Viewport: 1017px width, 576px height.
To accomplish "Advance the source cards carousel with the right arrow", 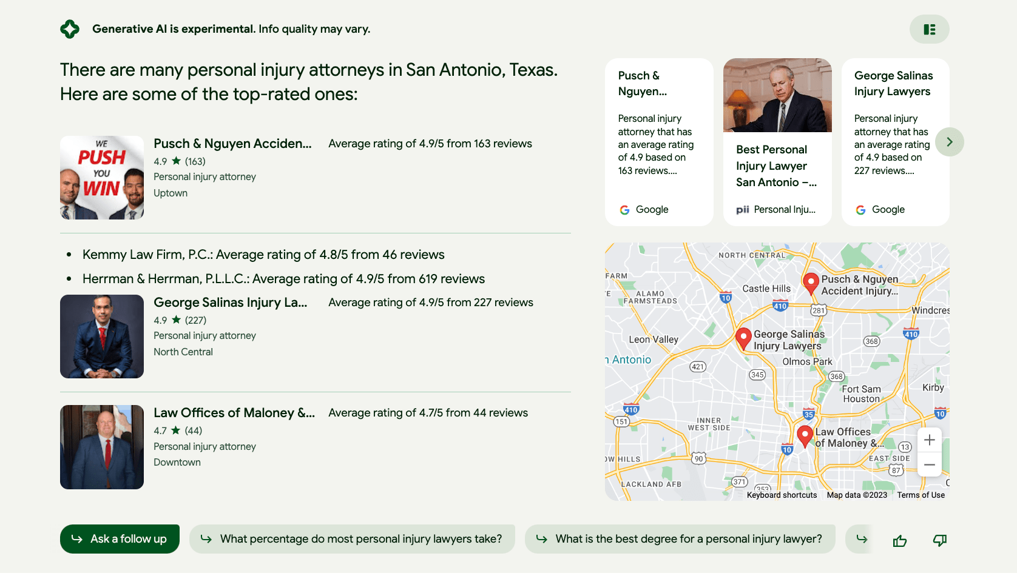I will pyautogui.click(x=950, y=142).
